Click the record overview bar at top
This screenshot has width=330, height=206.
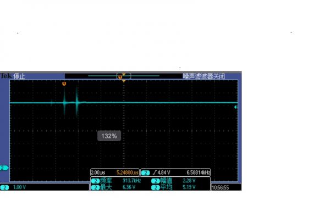pyautogui.click(x=124, y=76)
